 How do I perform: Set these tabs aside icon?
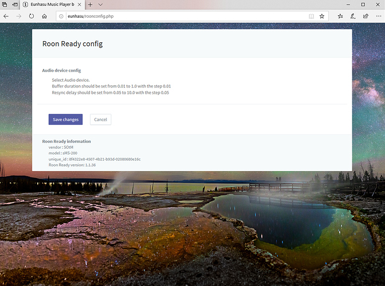15,5
